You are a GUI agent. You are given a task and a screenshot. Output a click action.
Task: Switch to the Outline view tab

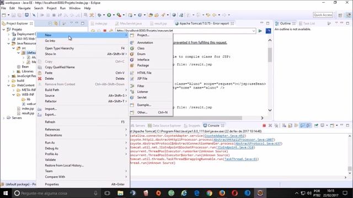pyautogui.click(x=285, y=23)
